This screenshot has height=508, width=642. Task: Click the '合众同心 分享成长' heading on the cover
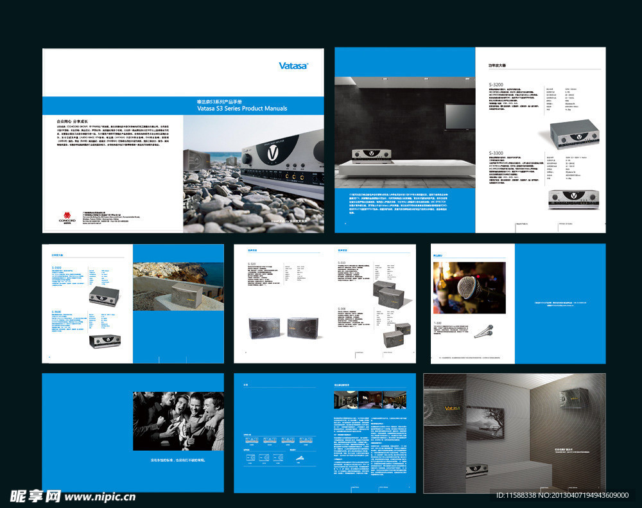(72, 121)
